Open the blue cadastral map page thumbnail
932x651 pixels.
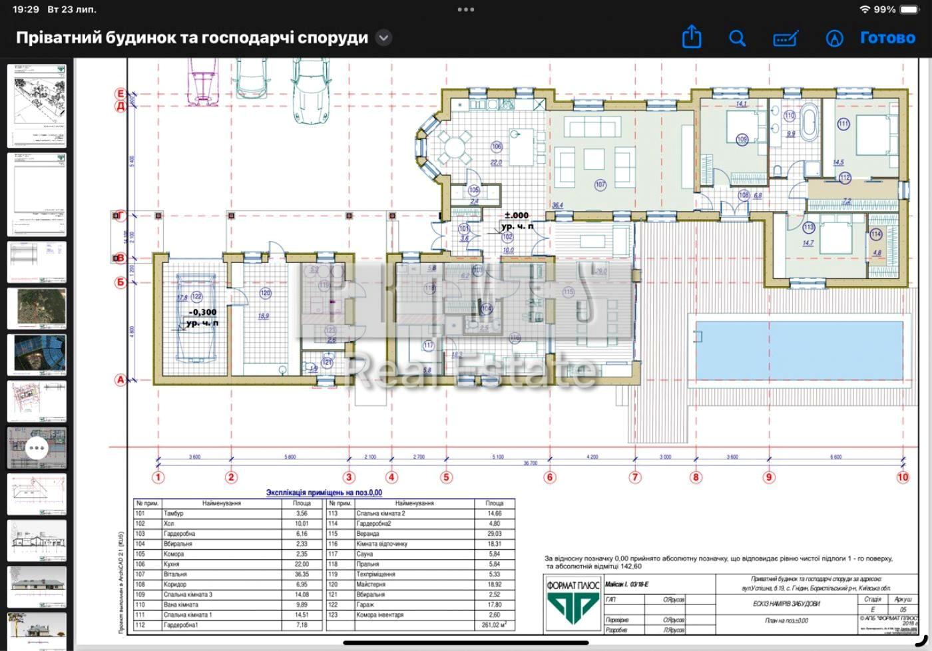(x=37, y=354)
